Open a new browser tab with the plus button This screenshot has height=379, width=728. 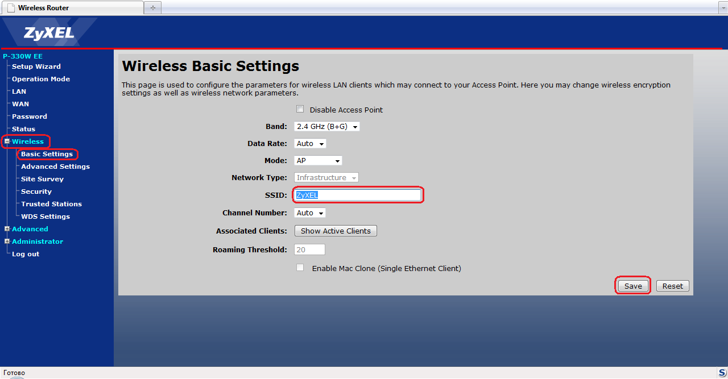tap(153, 8)
